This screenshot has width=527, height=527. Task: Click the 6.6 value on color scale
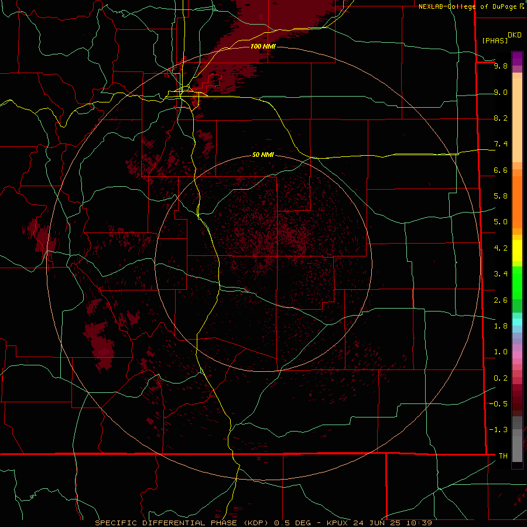pyautogui.click(x=501, y=170)
